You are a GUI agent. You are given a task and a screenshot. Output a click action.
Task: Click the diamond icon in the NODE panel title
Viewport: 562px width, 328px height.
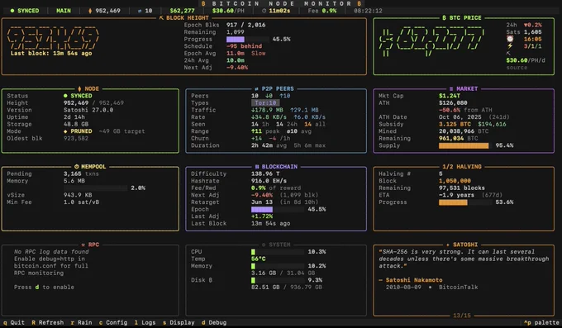pos(79,88)
